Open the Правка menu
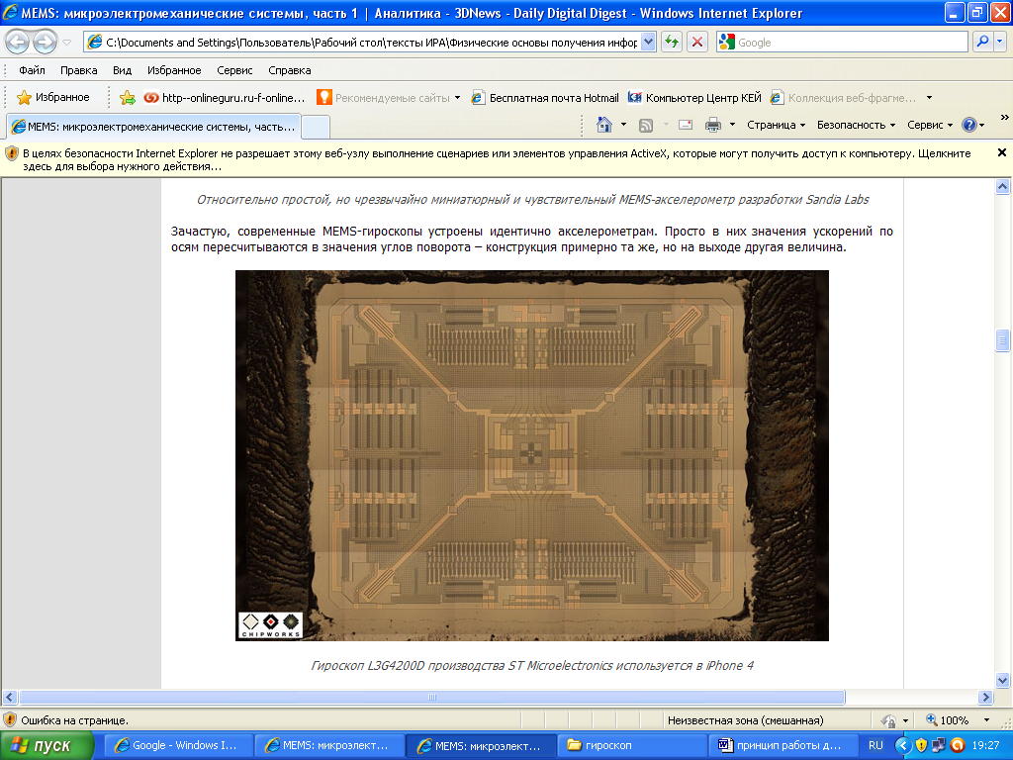This screenshot has height=760, width=1013. tap(79, 70)
